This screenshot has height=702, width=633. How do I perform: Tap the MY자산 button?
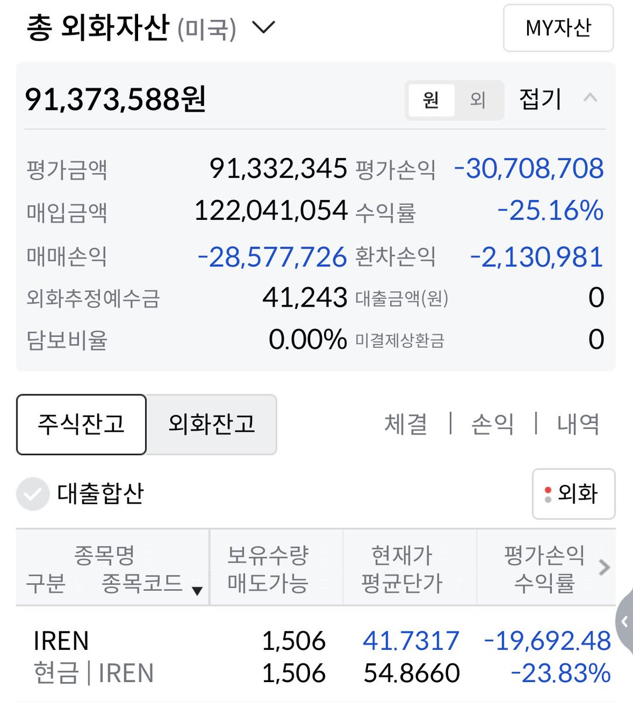tap(558, 28)
